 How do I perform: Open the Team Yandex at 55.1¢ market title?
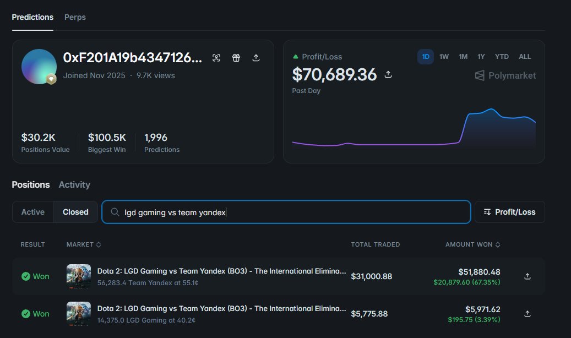(221, 271)
